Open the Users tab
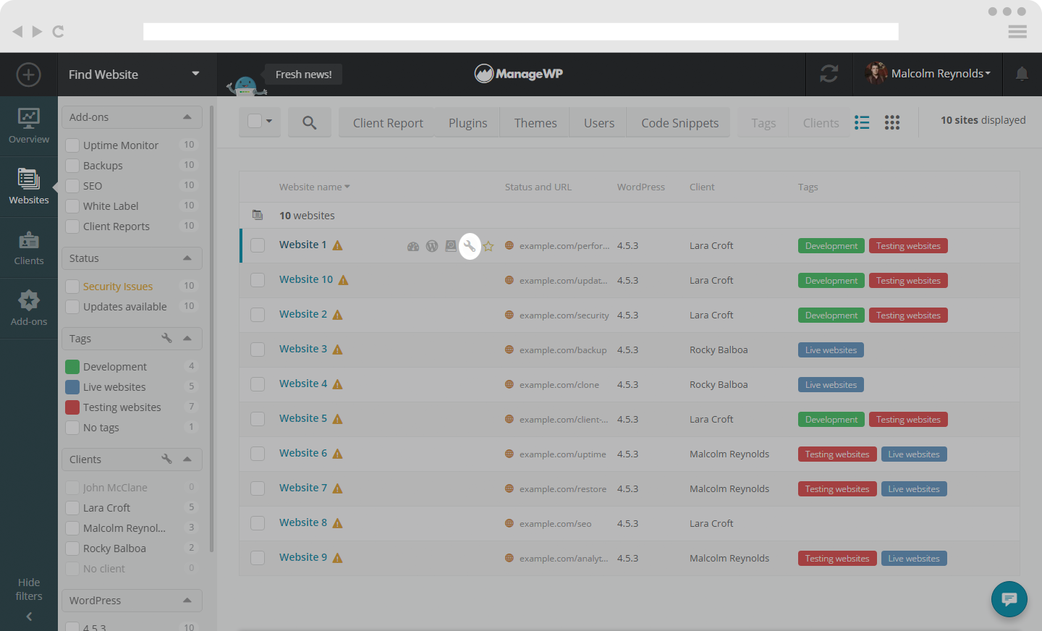Viewport: 1042px width, 631px height. (x=599, y=123)
